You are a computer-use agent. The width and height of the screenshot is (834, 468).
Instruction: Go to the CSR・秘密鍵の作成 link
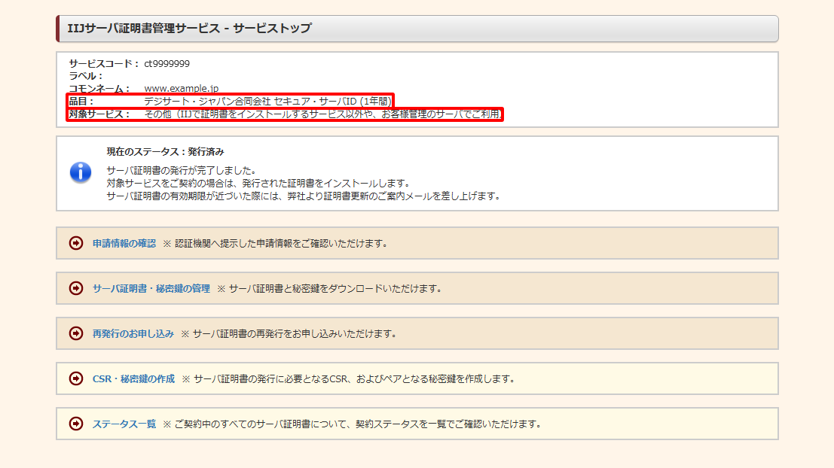(133, 378)
